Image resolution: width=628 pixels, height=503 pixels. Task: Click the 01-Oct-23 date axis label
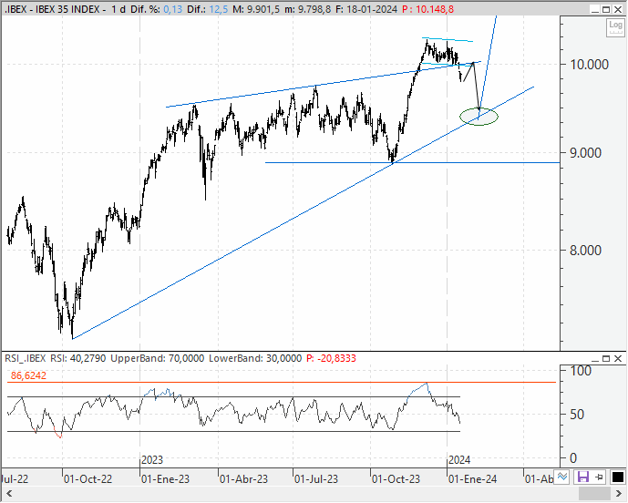pos(396,479)
